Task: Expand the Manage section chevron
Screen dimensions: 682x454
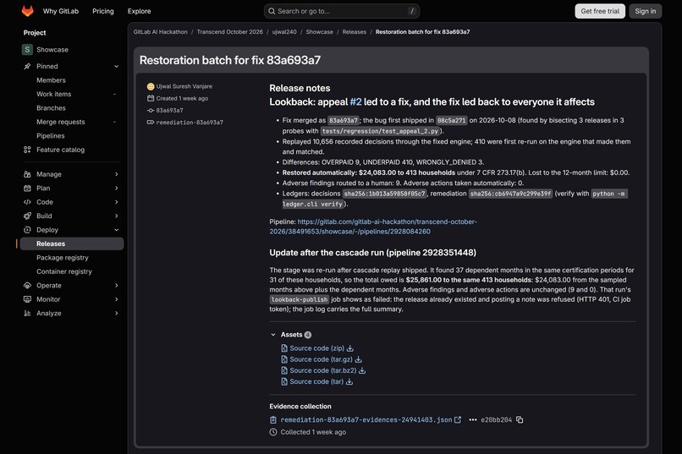Action: pos(116,174)
